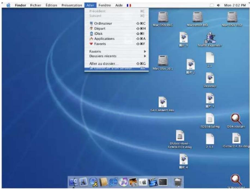Select the Desktop file icon
The width and height of the screenshot is (250, 189).
pos(210,78)
